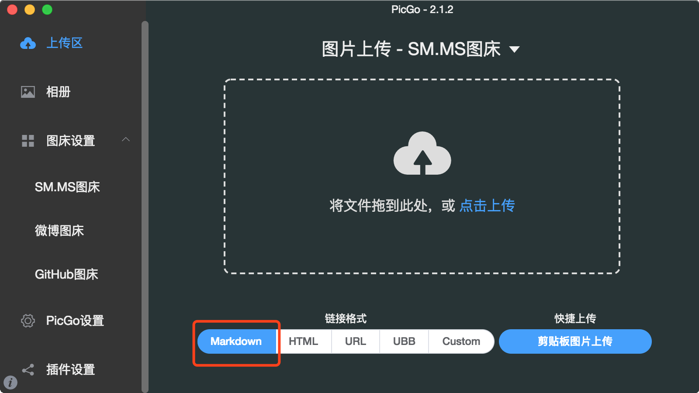Viewport: 699px width, 393px height.
Task: Click the info icon at bottom-left corner
Action: (x=10, y=383)
